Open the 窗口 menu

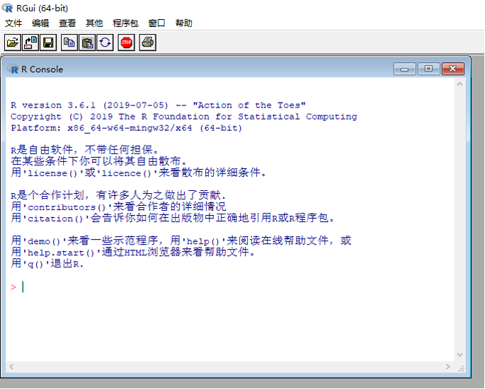point(156,23)
